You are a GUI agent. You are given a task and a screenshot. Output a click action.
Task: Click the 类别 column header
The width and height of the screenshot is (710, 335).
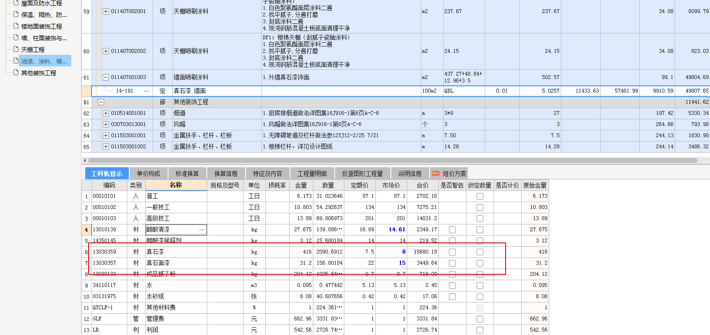[x=137, y=185]
